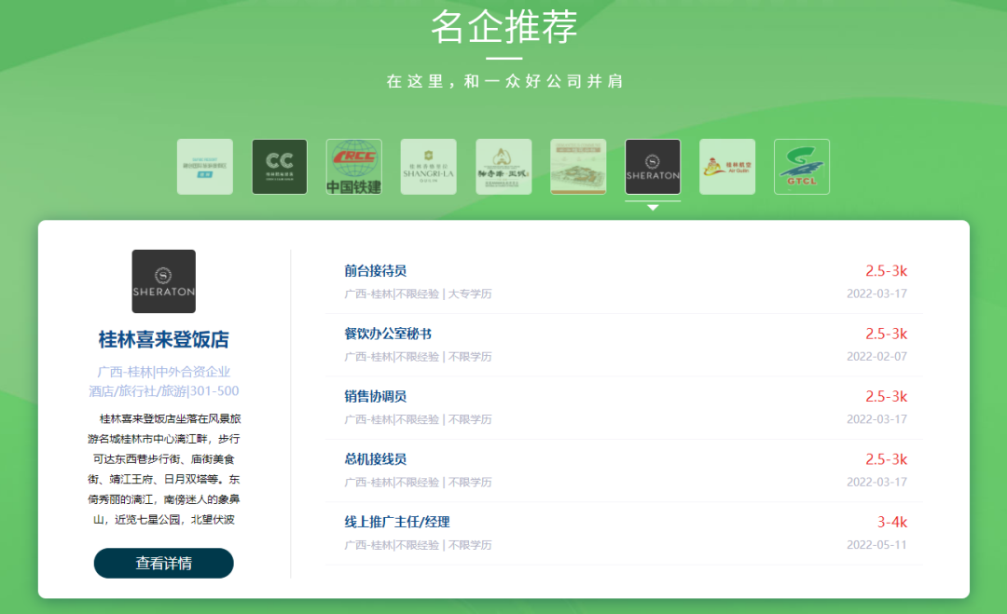Click the 2.5-3k salary for 总机接线员
The width and height of the screenshot is (1007, 614).
(x=887, y=459)
